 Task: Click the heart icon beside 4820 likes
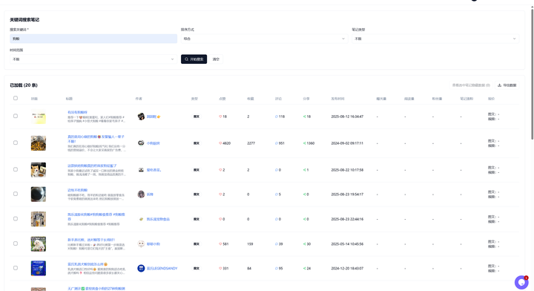click(220, 143)
